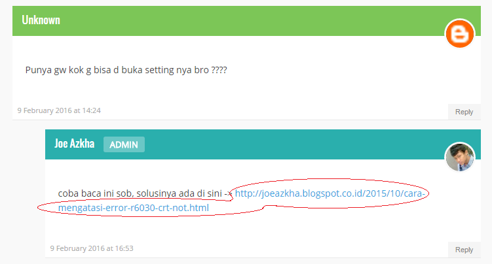The width and height of the screenshot is (492, 264).
Task: Reply to Joe Azkha's comment
Action: pyautogui.click(x=464, y=250)
